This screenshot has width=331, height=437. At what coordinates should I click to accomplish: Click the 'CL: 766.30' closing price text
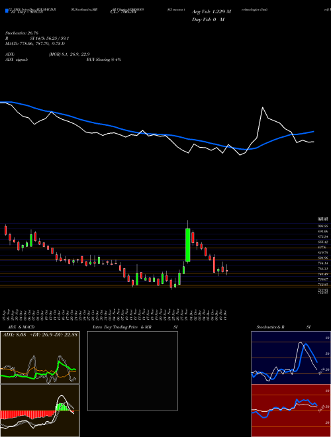click(x=123, y=12)
